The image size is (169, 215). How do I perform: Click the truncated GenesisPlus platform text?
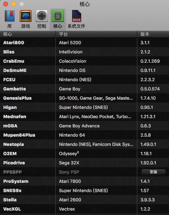[x=96, y=98]
